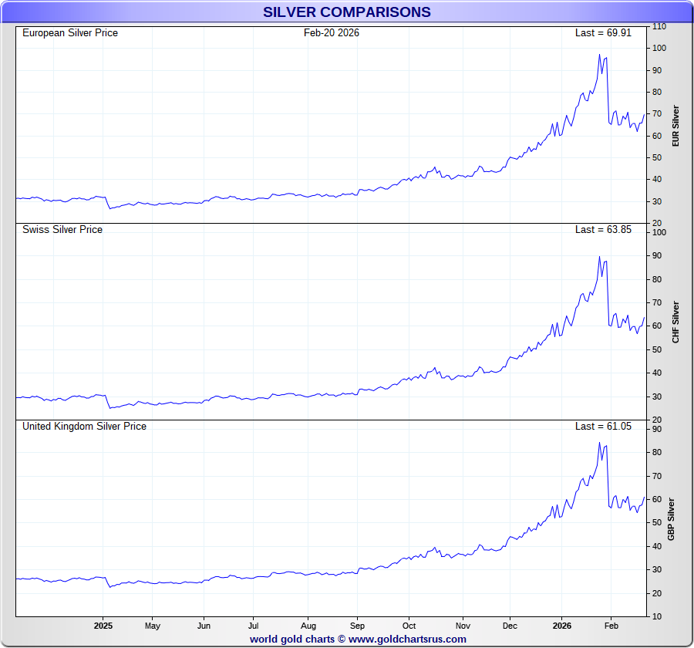Click the Nov x-axis label

tap(463, 626)
